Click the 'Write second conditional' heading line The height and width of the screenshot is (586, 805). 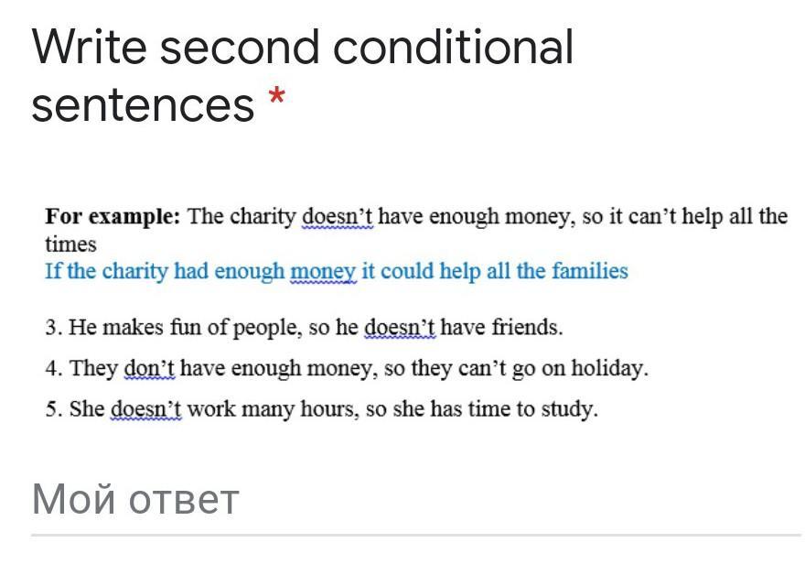point(303,47)
